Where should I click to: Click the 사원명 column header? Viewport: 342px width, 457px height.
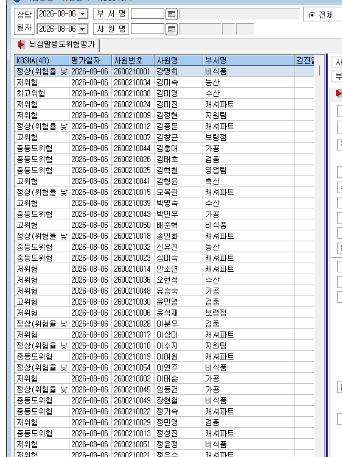179,60
